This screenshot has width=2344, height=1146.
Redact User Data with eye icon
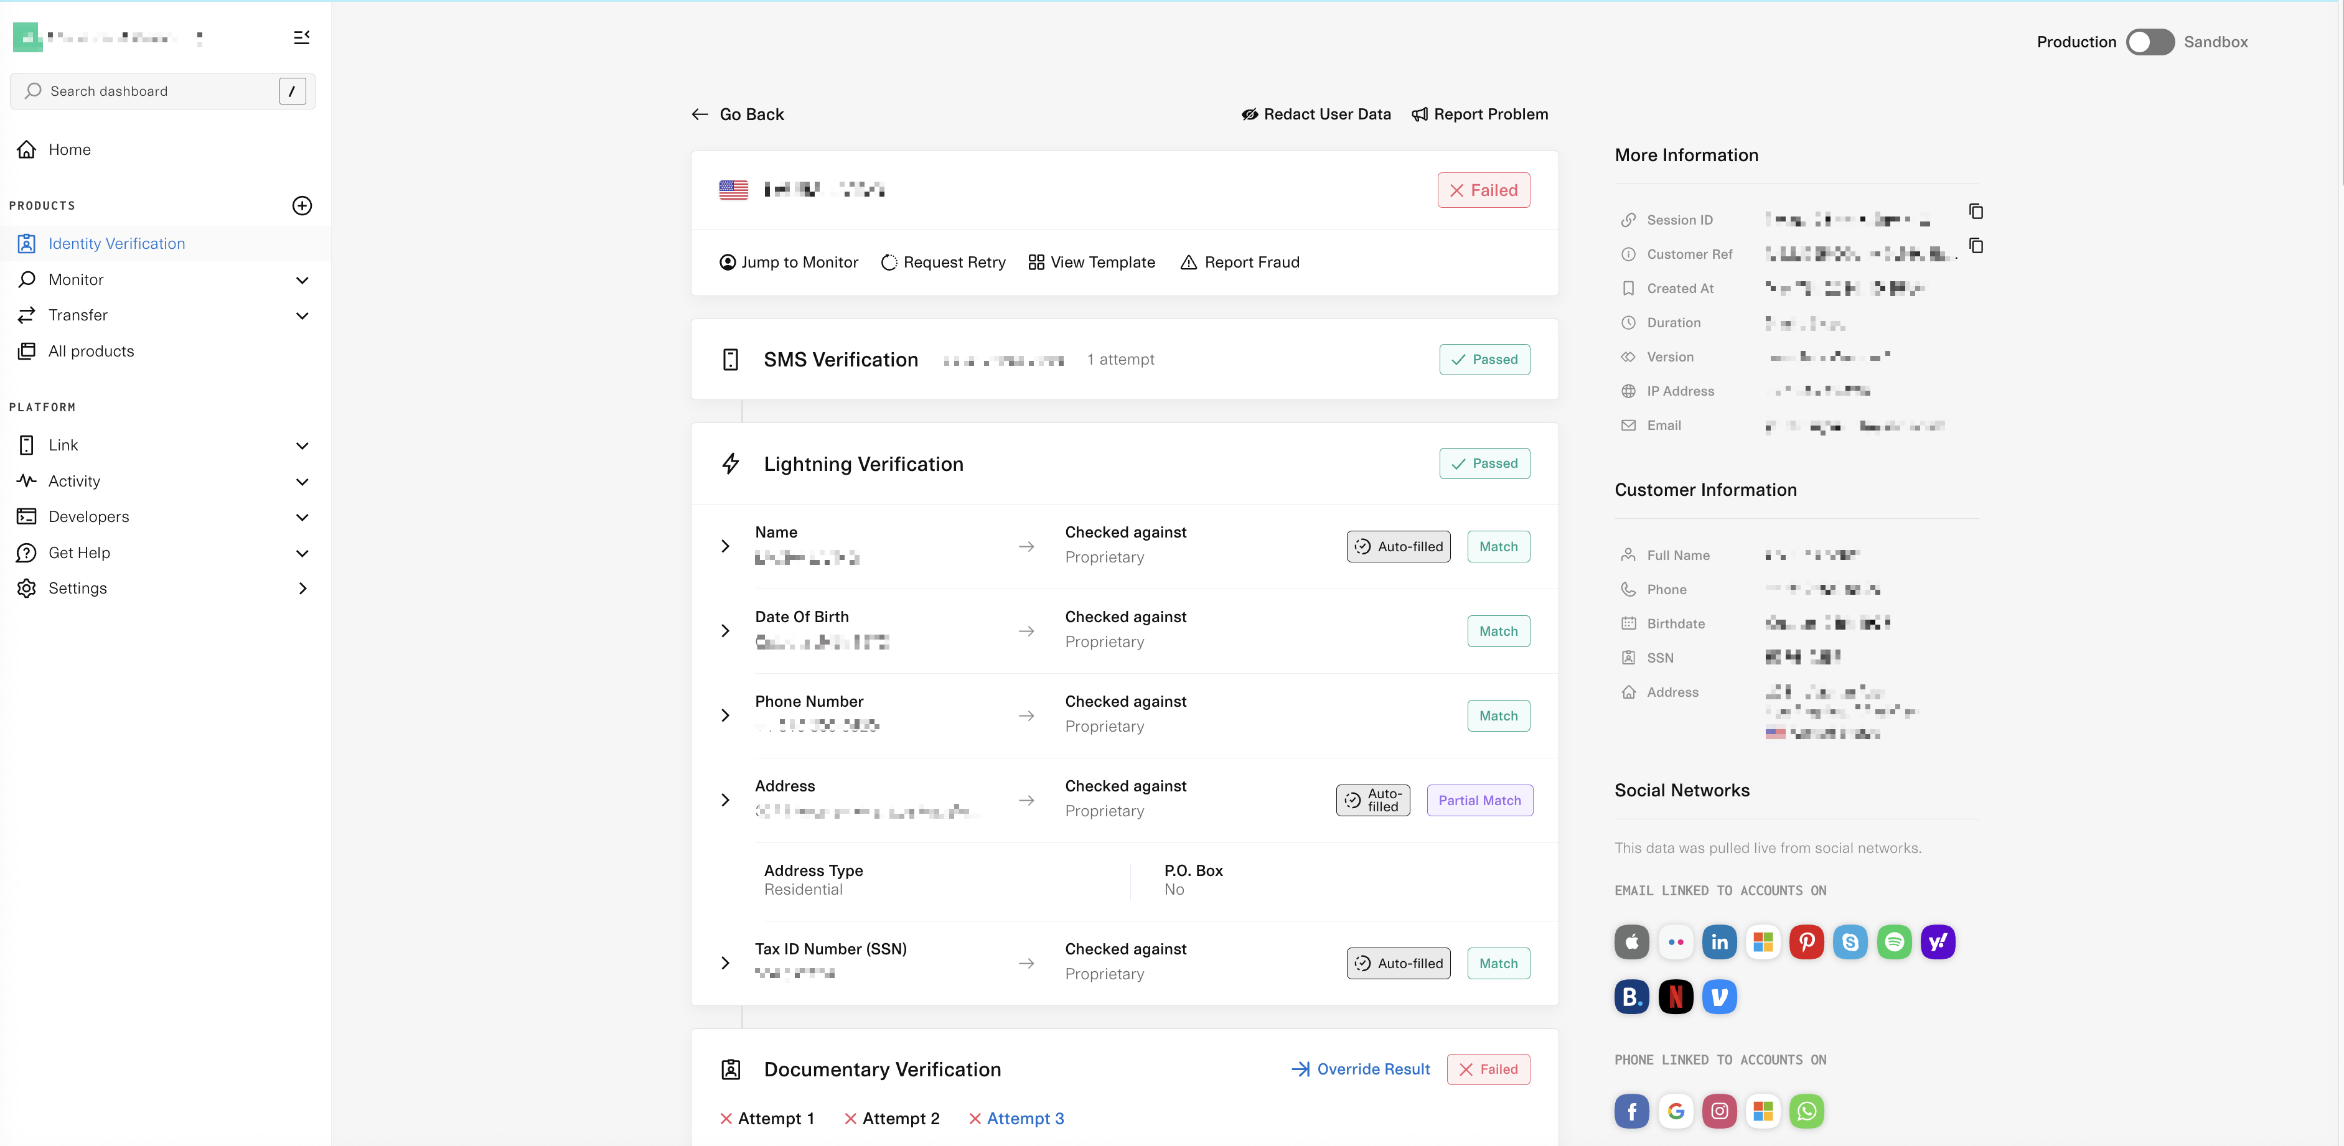point(1316,114)
